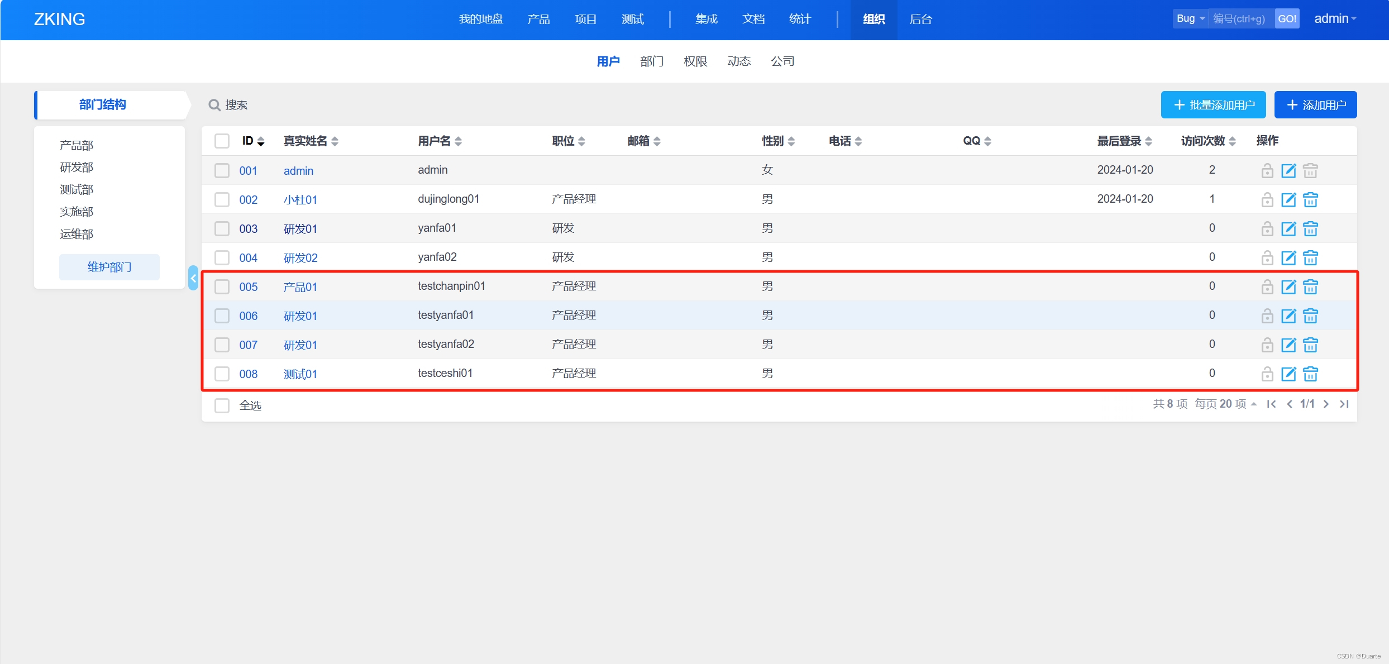Delete user testyanfa01 via trash icon
This screenshot has width=1389, height=664.
tap(1310, 316)
